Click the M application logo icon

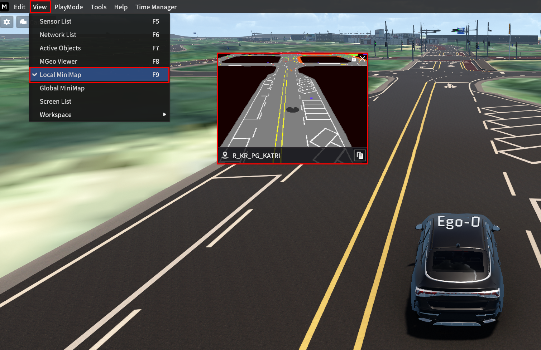point(5,7)
